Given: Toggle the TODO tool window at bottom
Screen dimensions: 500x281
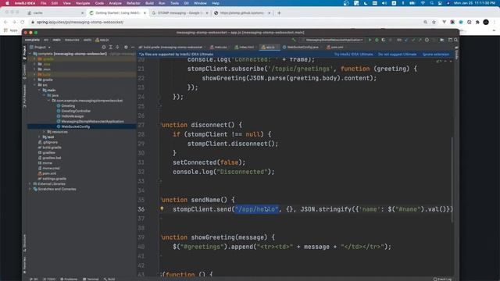Looking at the screenshot, I should point(49,279).
